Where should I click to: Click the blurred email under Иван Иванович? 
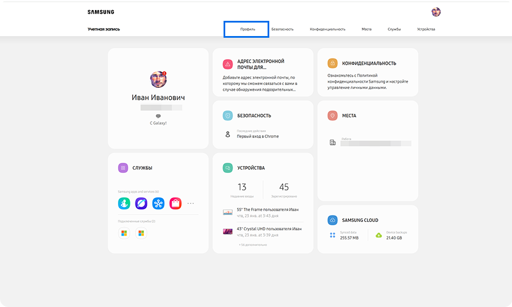[161, 108]
